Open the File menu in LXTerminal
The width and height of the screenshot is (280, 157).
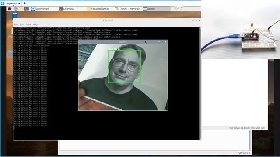[x=16, y=24]
